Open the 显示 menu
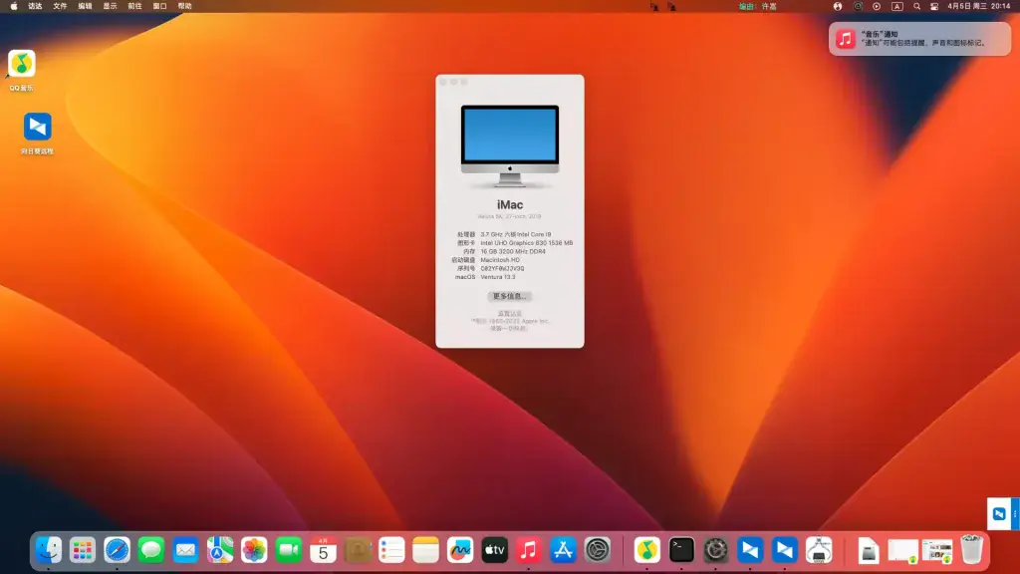1020x574 pixels. [x=110, y=7]
